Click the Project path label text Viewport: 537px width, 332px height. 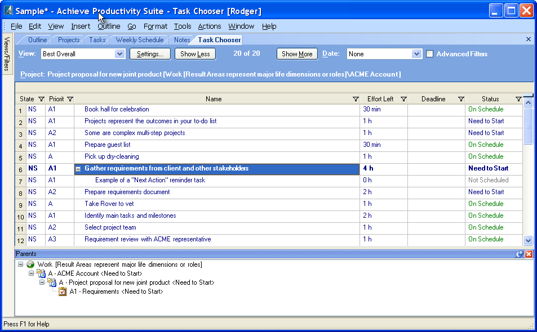[211, 74]
